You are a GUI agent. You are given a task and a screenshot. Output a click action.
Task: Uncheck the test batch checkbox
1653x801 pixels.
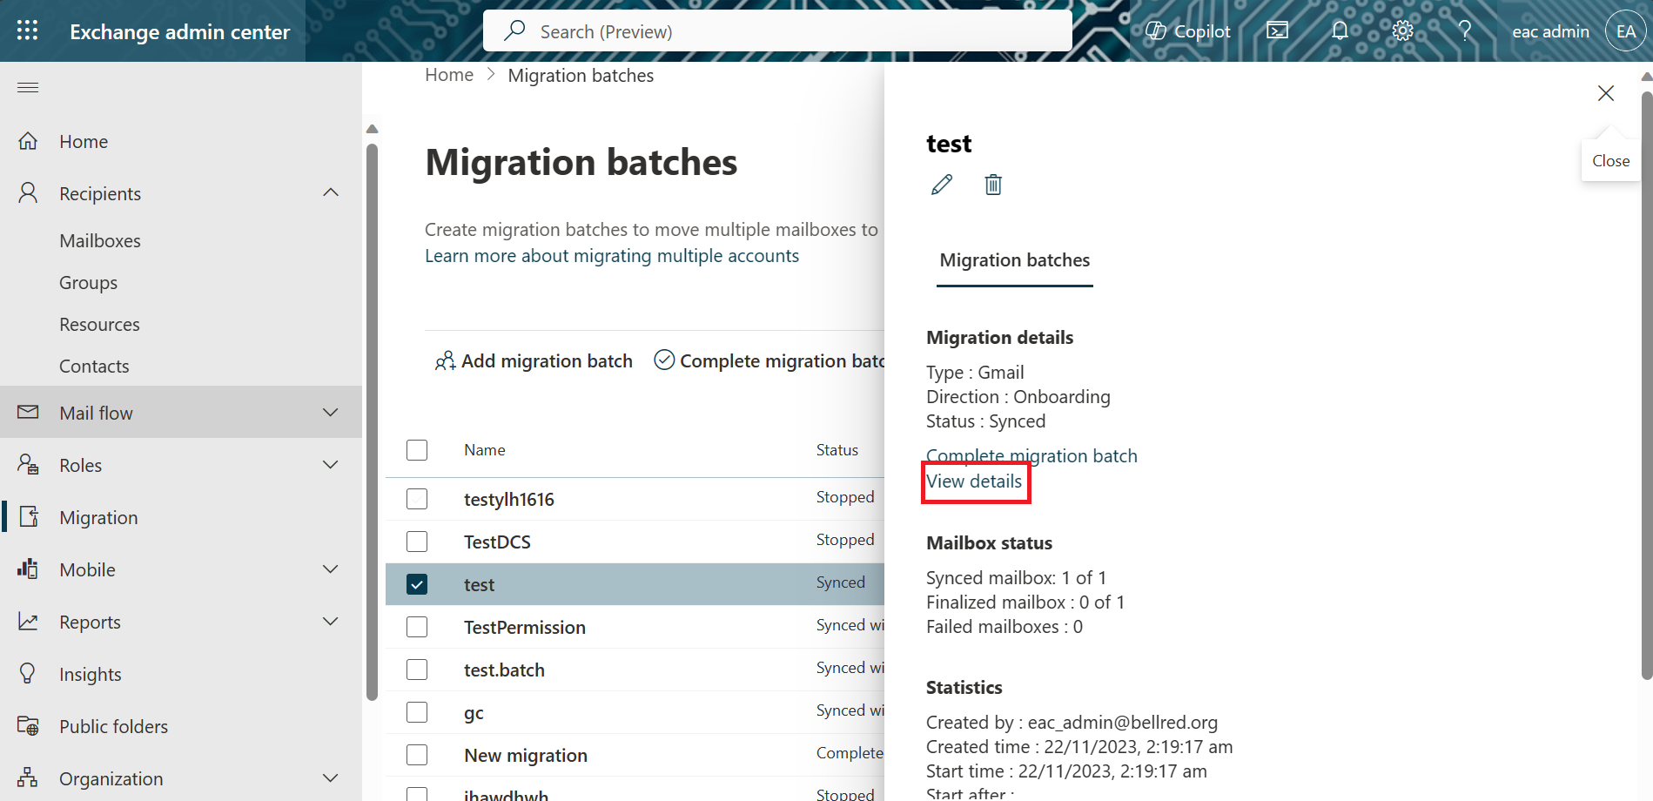417,584
